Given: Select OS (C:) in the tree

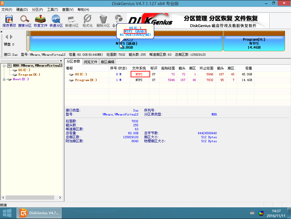Looking at the screenshot, I should pos(24,70).
